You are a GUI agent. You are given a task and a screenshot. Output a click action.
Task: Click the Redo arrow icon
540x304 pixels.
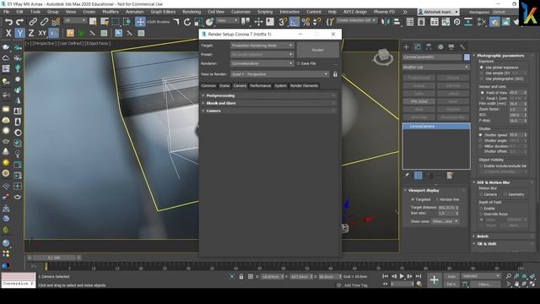coord(20,22)
